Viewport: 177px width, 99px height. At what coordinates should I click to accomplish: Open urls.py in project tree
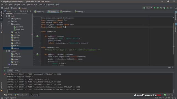pyautogui.click(x=15, y=59)
